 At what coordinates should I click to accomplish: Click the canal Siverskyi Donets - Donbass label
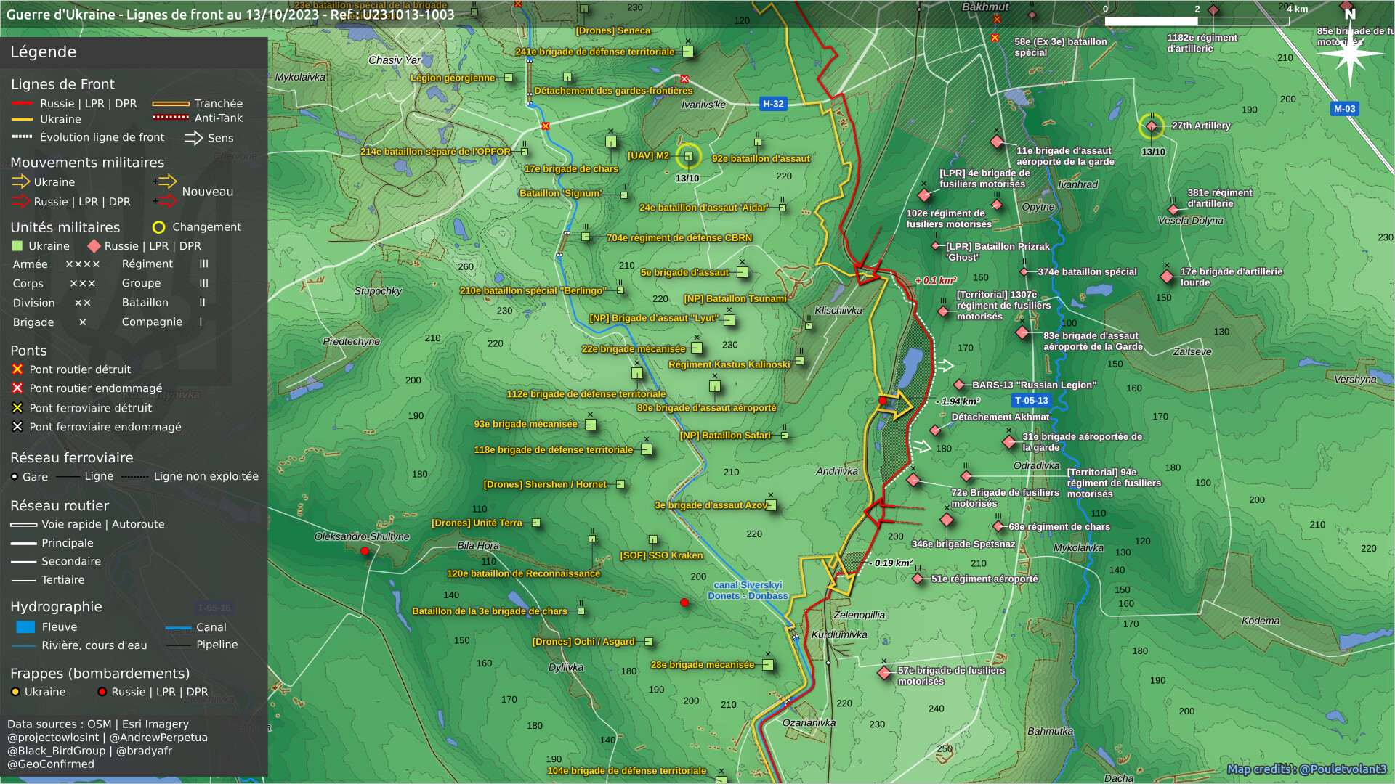point(748,590)
